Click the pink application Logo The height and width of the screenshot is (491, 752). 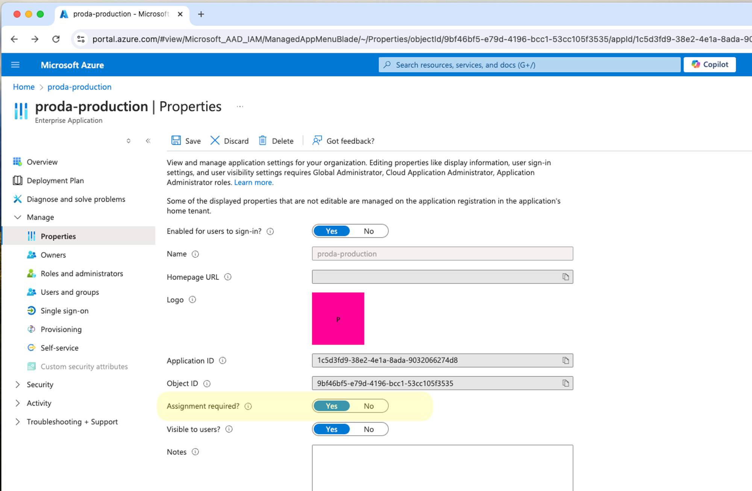338,318
